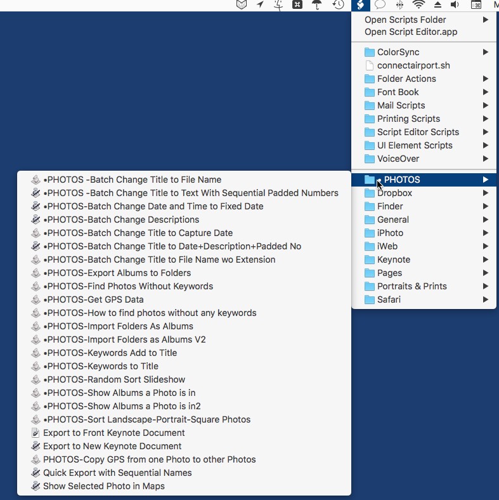Click the Keynote folder icon

pos(369,260)
